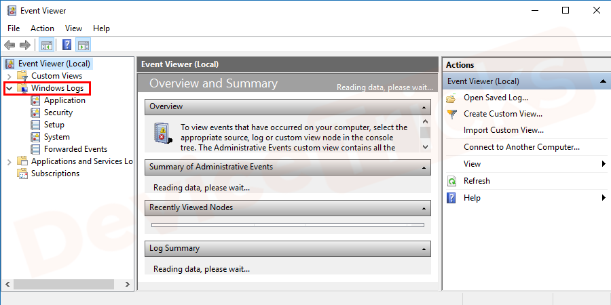Select the Setup log

[54, 125]
